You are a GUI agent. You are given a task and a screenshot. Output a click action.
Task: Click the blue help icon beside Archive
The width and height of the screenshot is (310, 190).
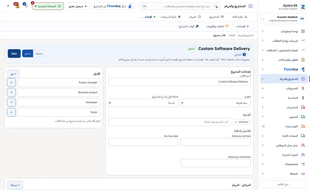pyautogui.click(x=244, y=54)
